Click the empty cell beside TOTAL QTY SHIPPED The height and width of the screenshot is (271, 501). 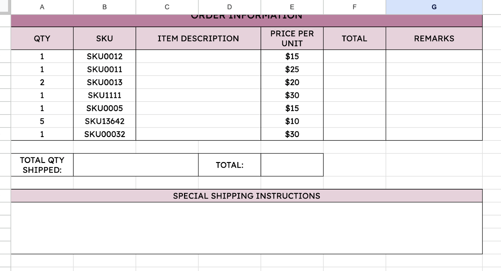(136, 165)
